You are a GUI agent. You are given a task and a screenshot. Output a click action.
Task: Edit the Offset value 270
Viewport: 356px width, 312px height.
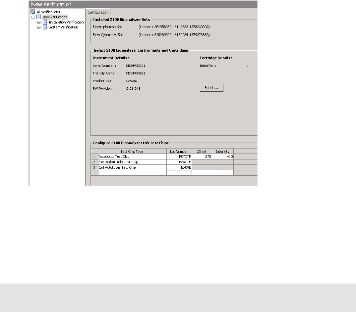pos(202,156)
